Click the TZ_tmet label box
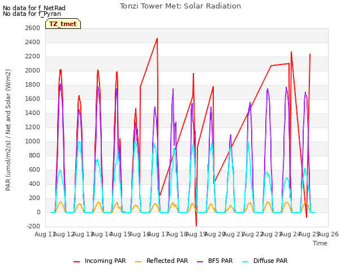362x272 pixels. click(x=63, y=24)
